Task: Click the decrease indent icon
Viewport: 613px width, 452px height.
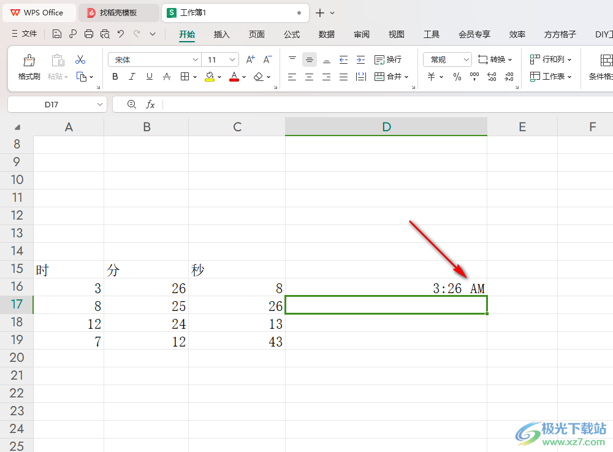Action: pyautogui.click(x=344, y=59)
